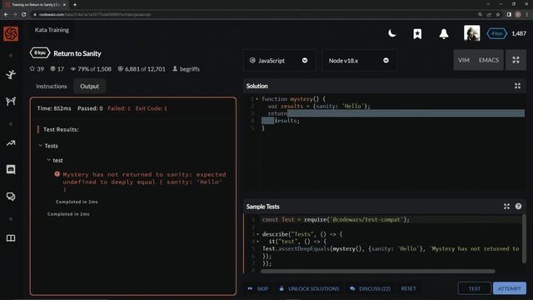Image resolution: width=533 pixels, height=300 pixels.
Task: Click UNLOCK SOLUTIONS button
Action: coord(309,288)
